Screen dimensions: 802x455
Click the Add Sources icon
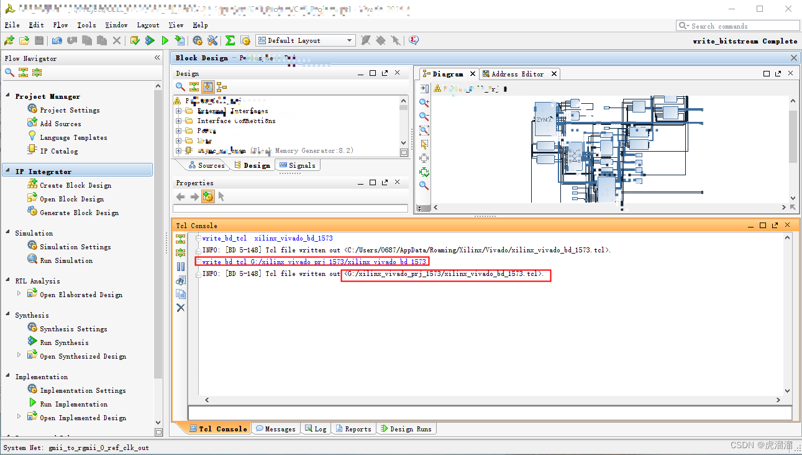(x=31, y=123)
